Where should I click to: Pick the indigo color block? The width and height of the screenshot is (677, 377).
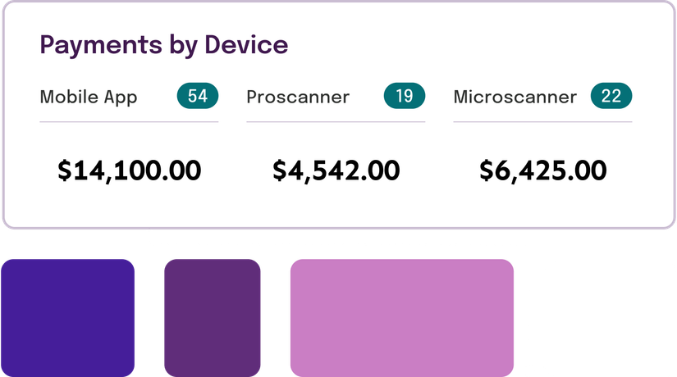[x=68, y=316]
